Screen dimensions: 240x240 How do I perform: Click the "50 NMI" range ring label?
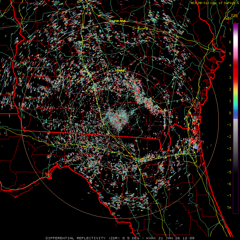[120, 71]
